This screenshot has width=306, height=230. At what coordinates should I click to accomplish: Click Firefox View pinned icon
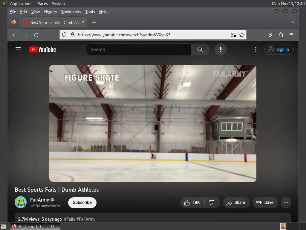[13, 22]
